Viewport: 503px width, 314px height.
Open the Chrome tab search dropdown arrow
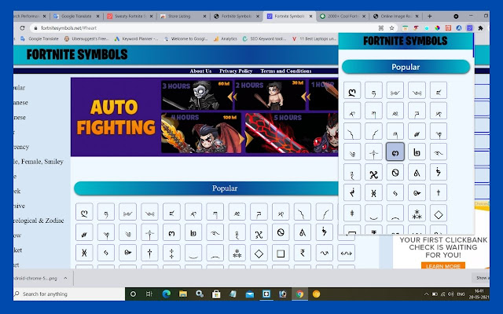click(456, 16)
